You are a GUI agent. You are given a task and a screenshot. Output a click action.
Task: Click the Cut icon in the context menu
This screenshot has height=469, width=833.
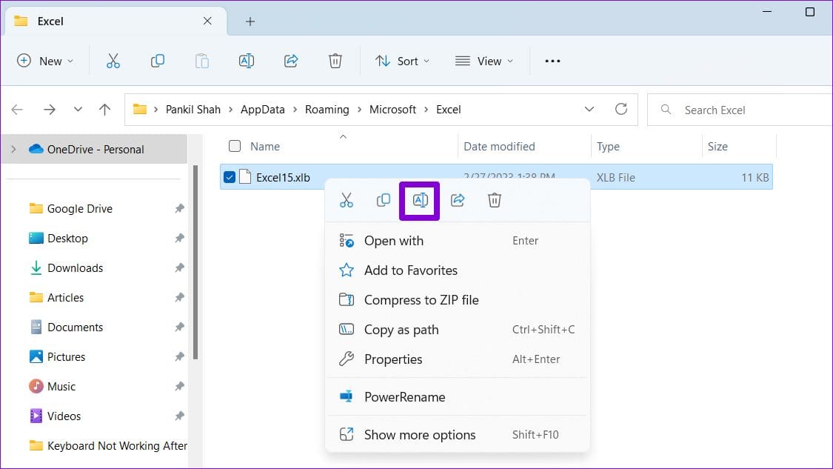346,199
